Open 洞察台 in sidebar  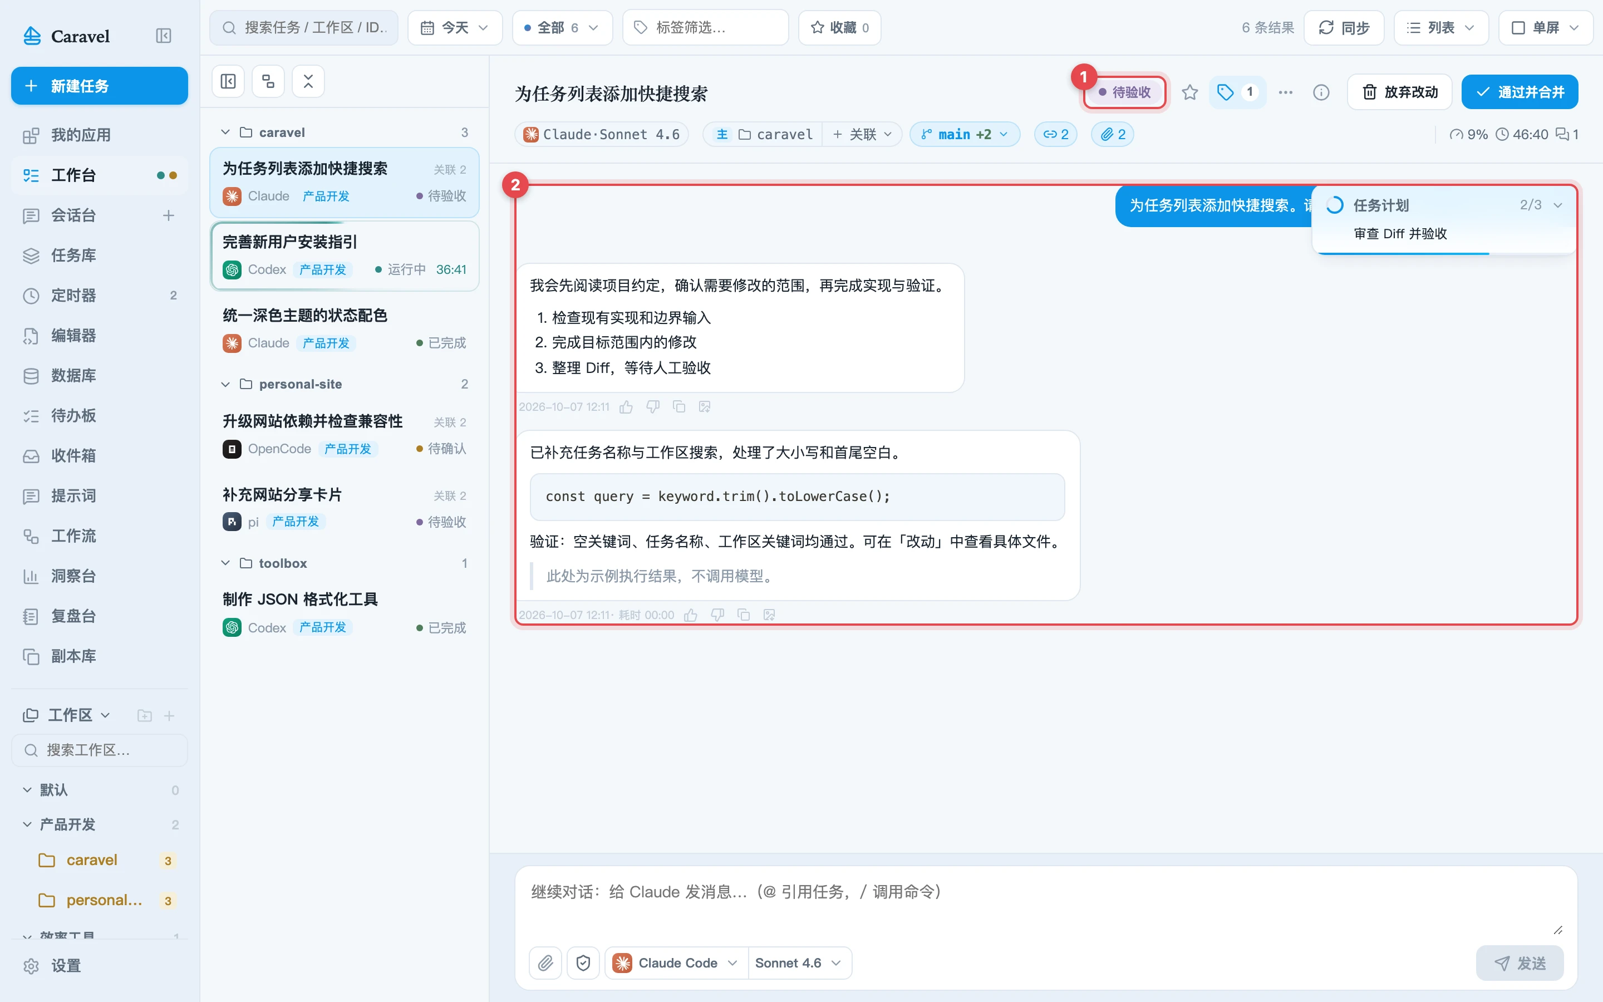pyautogui.click(x=100, y=576)
